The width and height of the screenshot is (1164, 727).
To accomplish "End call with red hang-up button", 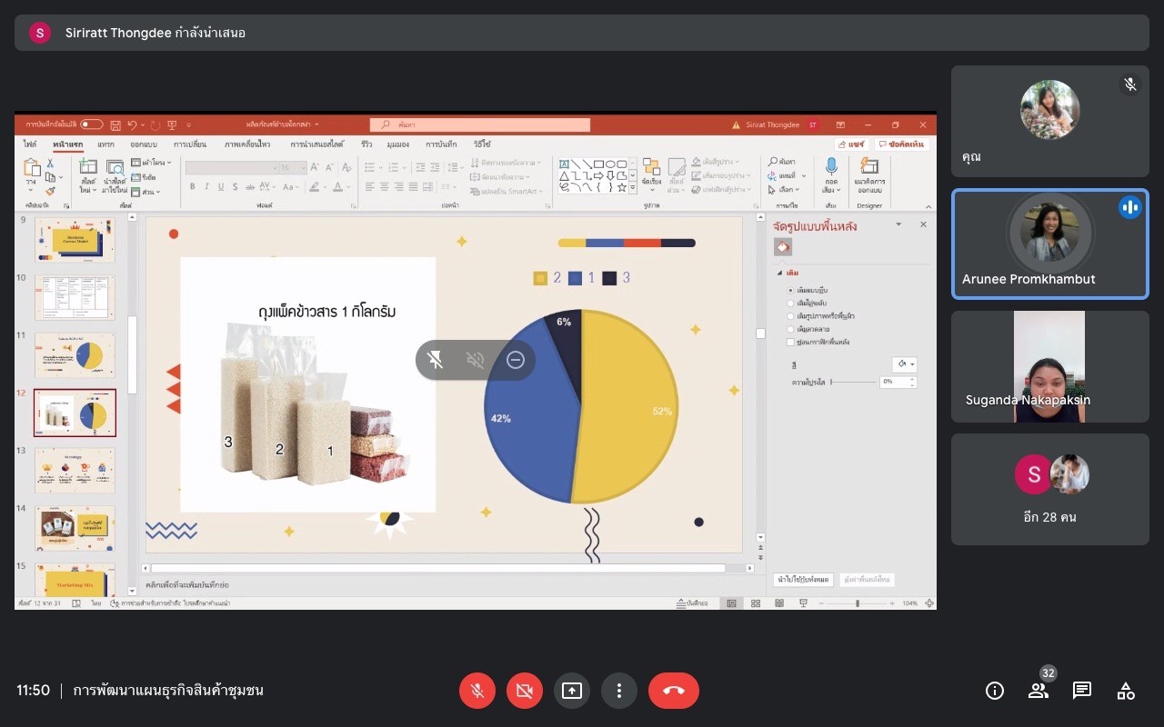I will [x=673, y=691].
